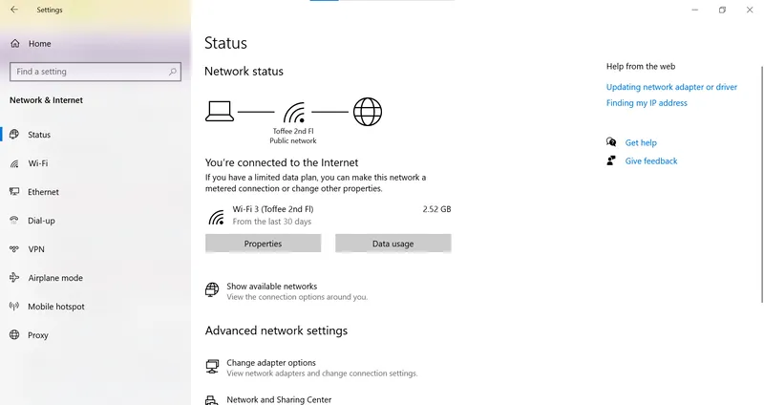This screenshot has height=405, width=764.
Task: Open the VPN settings page
Action: click(x=36, y=249)
